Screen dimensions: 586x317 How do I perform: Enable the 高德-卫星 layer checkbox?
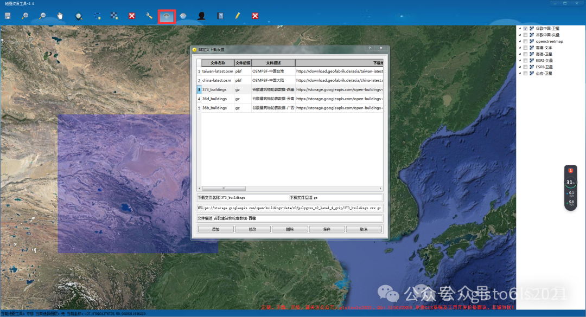(525, 54)
